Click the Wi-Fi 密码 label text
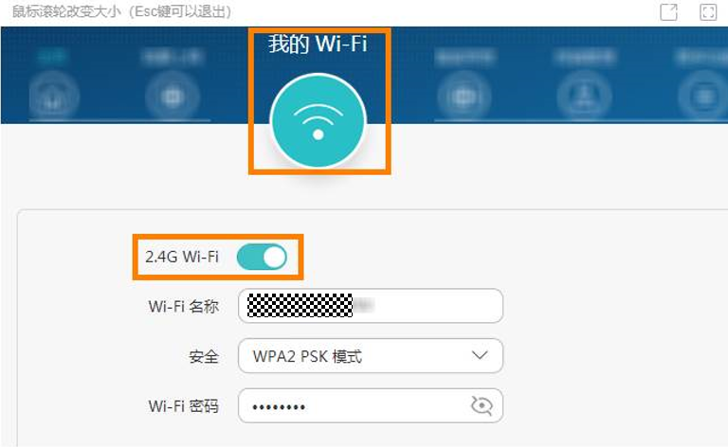Viewport: 728px width, 447px height. click(183, 406)
